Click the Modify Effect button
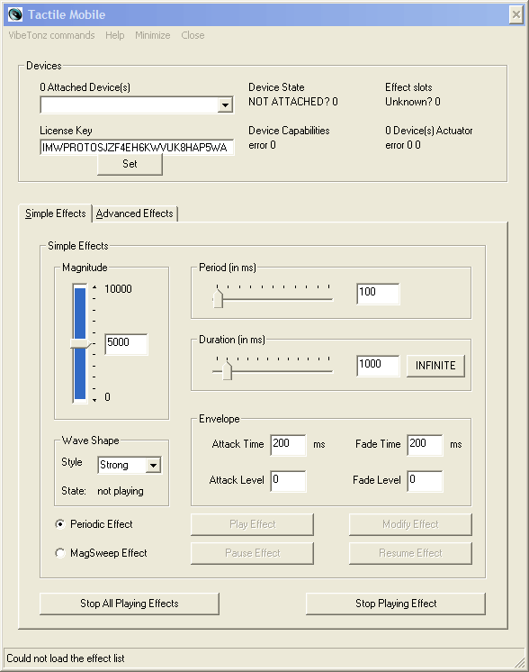This screenshot has width=529, height=672. coord(410,524)
